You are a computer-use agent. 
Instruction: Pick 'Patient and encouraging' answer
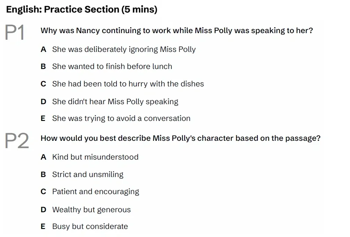[95, 192]
